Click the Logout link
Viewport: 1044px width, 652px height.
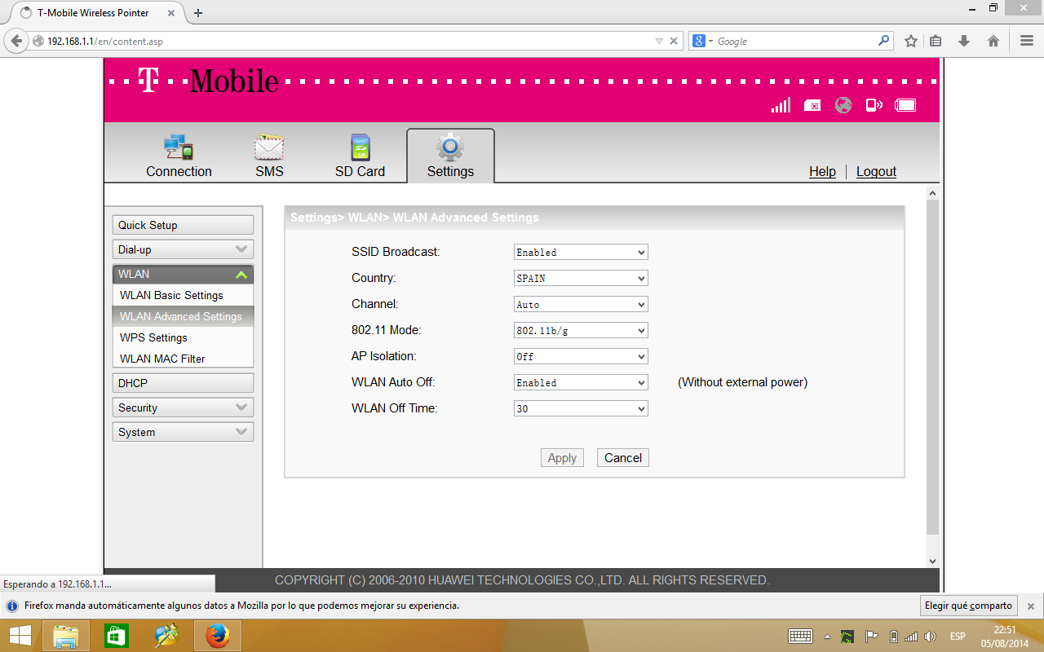pos(876,171)
